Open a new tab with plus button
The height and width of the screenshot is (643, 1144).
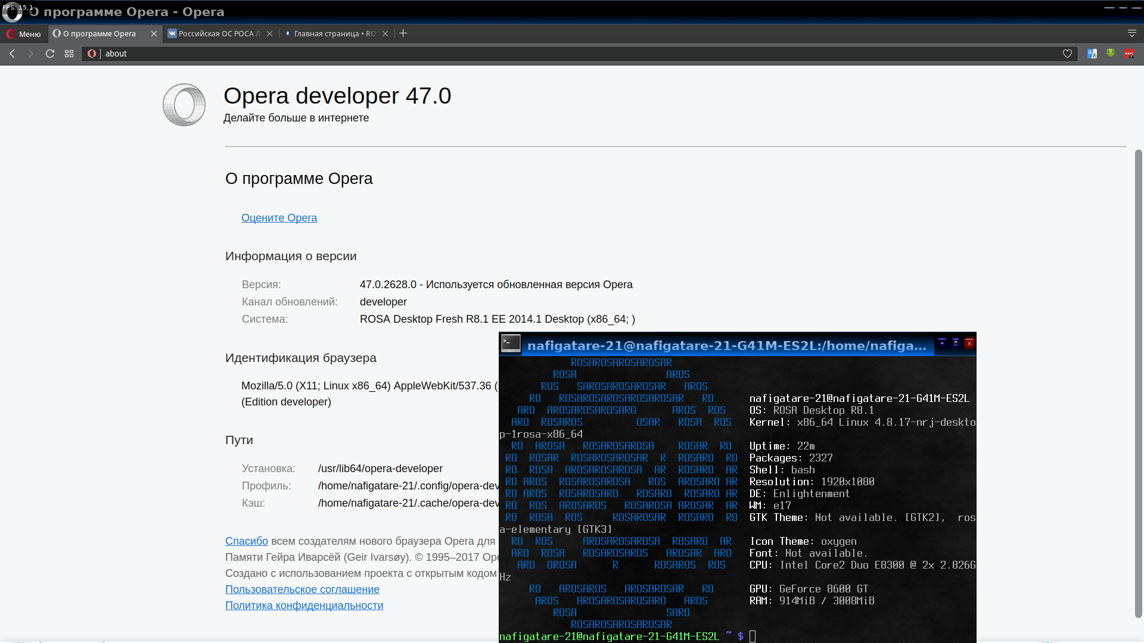[403, 33]
